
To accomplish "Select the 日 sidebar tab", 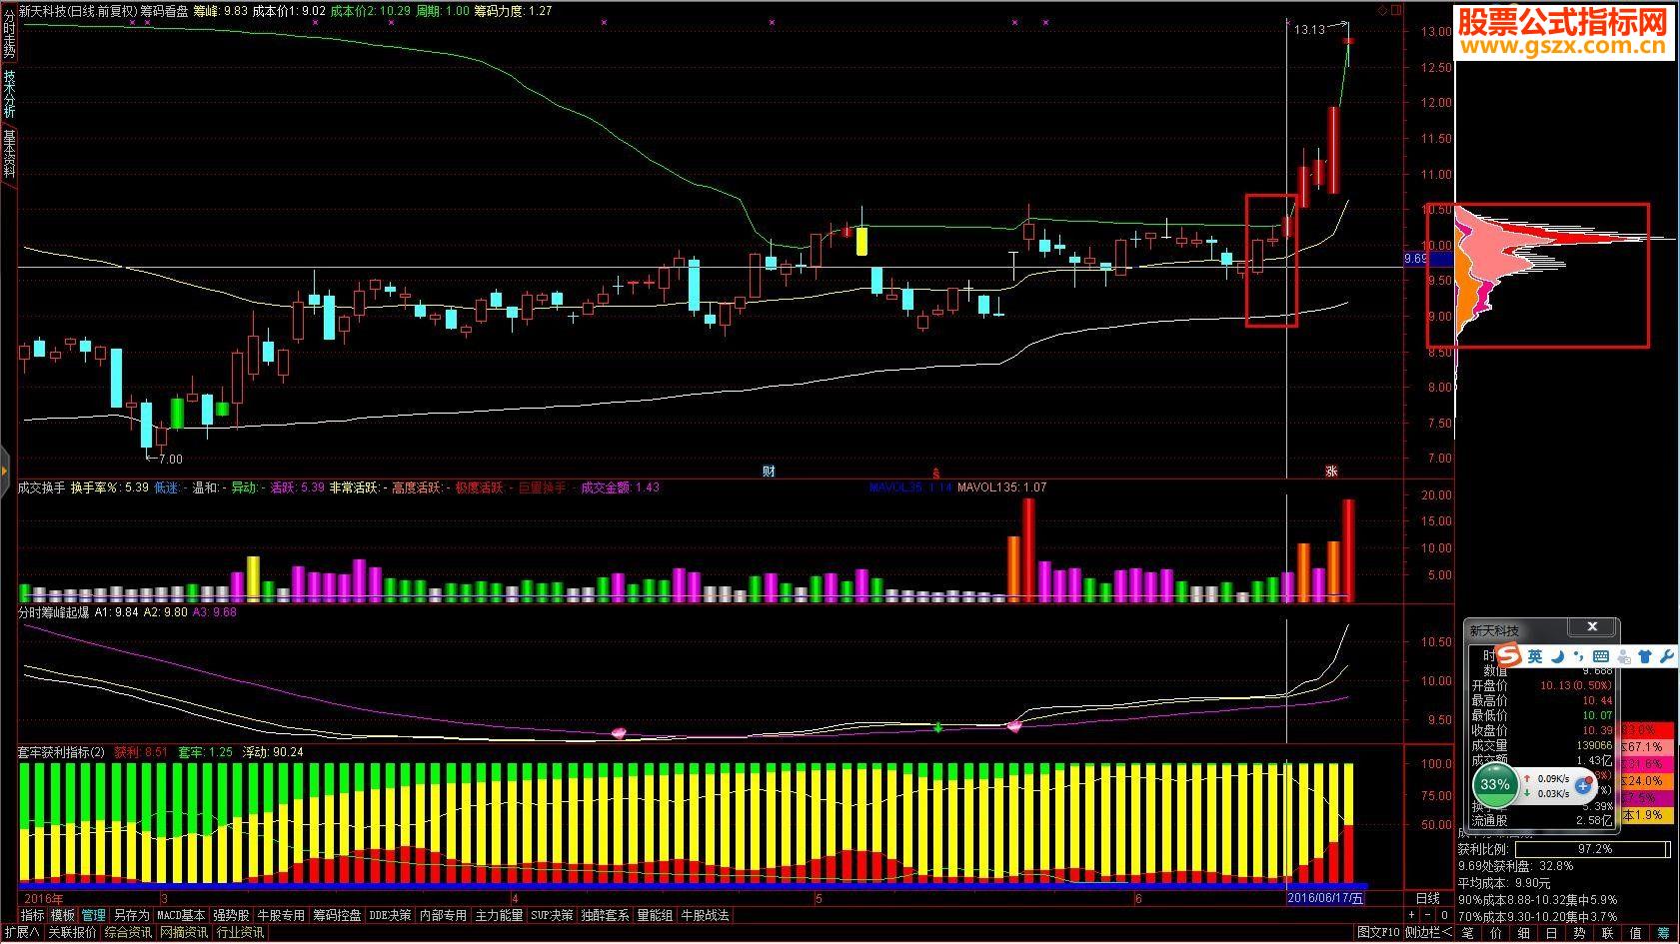I will point(1551,933).
